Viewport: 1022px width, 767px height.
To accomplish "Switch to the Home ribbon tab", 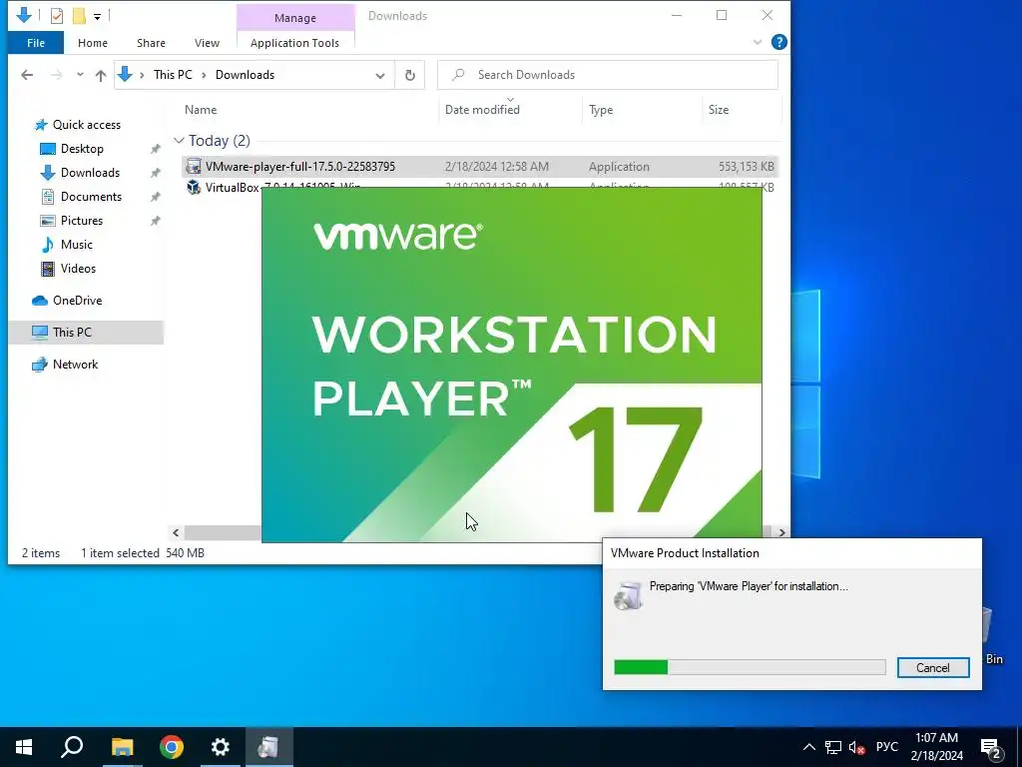I will (x=93, y=43).
